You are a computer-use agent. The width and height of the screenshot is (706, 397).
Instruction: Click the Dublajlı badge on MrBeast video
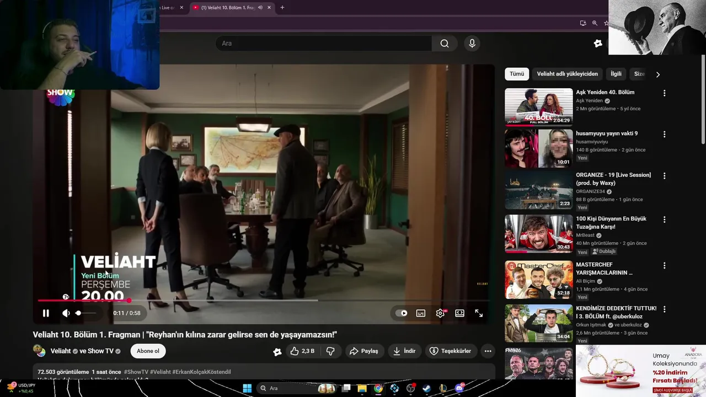coord(603,251)
